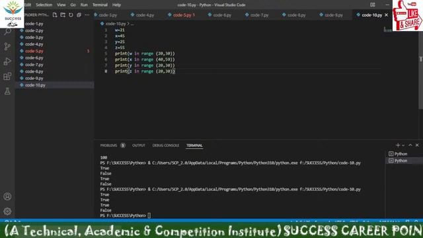This screenshot has width=423, height=238.
Task: Toggle the editor layout icon in title bar
Action: (373, 5)
